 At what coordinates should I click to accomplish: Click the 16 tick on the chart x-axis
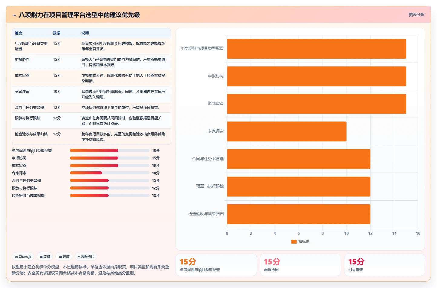coord(418,233)
